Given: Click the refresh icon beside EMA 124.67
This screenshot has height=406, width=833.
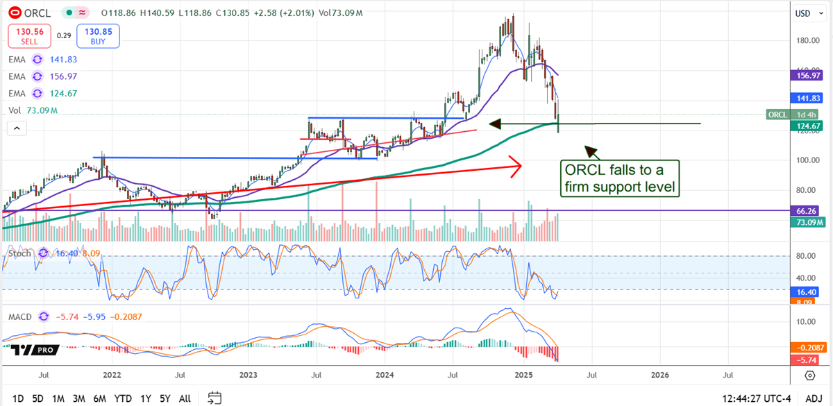Looking at the screenshot, I should pos(37,92).
